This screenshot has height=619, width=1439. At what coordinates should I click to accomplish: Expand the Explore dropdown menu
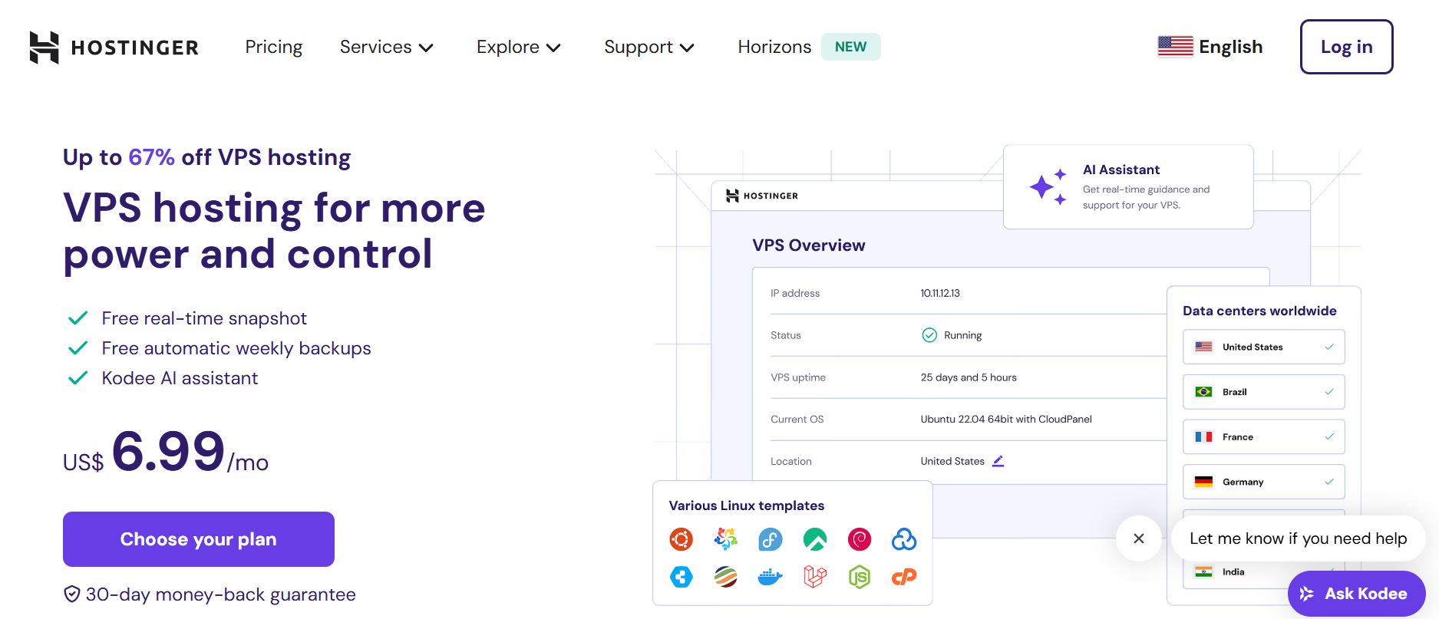519,47
